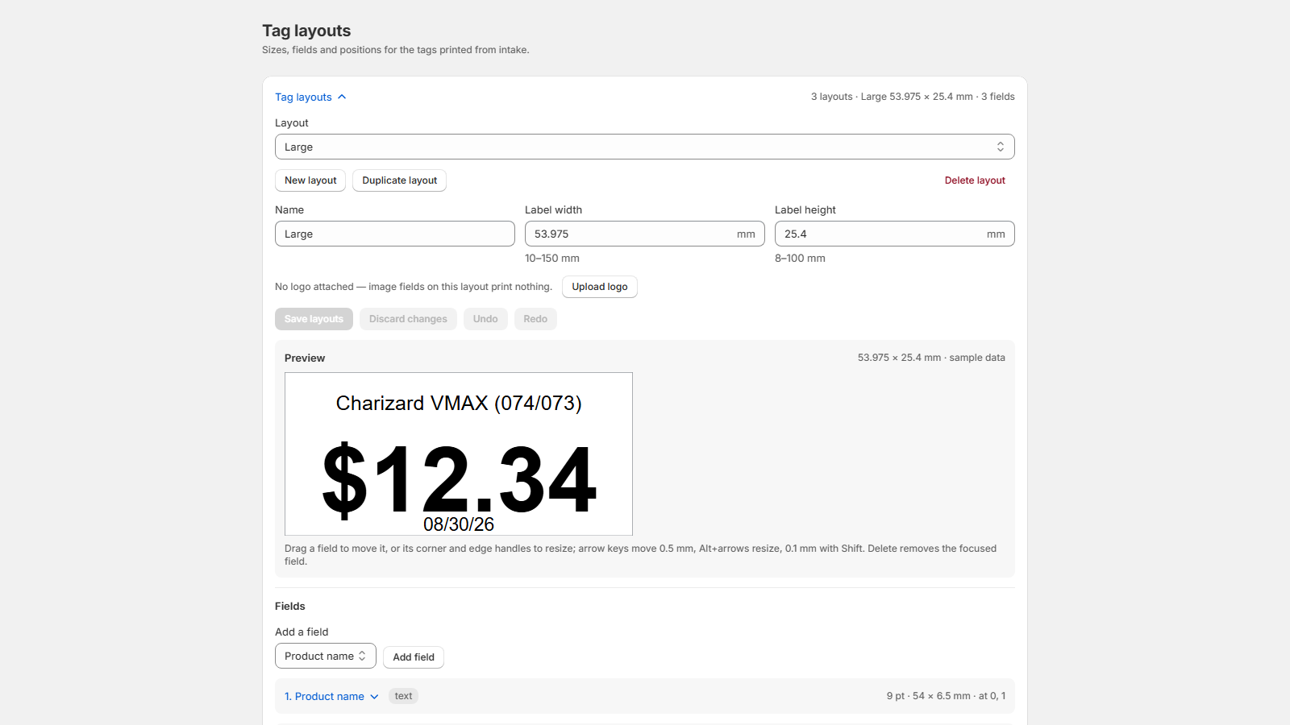The width and height of the screenshot is (1290, 725).
Task: Select the $12.34 price field in preview
Action: [459, 479]
